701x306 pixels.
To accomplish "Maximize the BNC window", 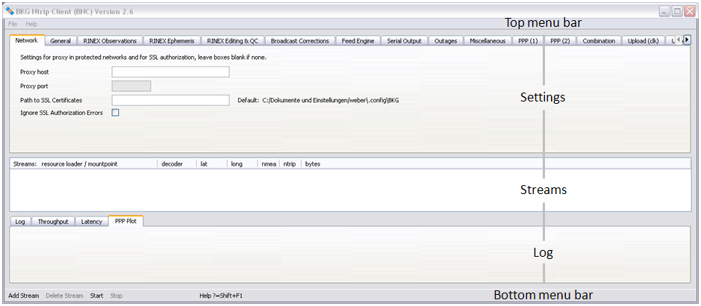I will (x=676, y=11).
